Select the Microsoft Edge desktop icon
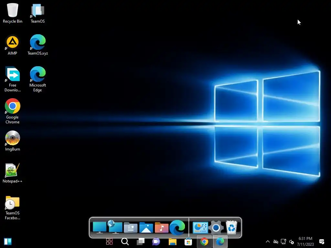 (x=37, y=79)
